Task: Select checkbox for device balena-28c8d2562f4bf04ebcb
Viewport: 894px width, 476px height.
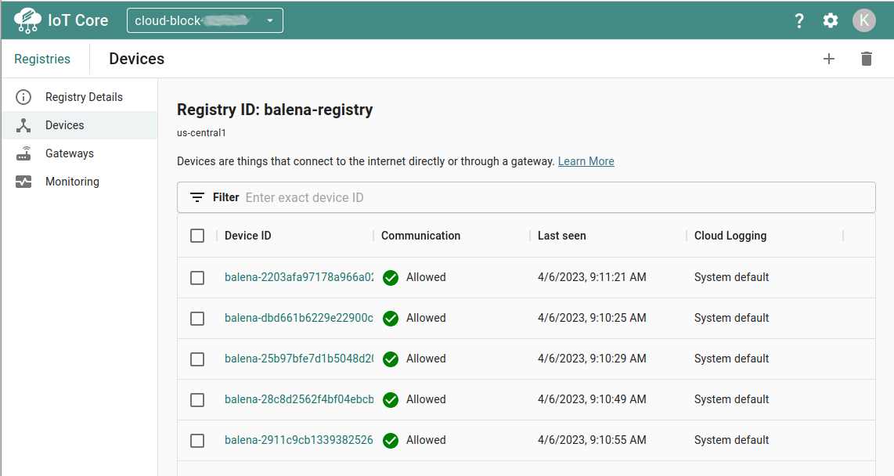Action: [x=197, y=400]
